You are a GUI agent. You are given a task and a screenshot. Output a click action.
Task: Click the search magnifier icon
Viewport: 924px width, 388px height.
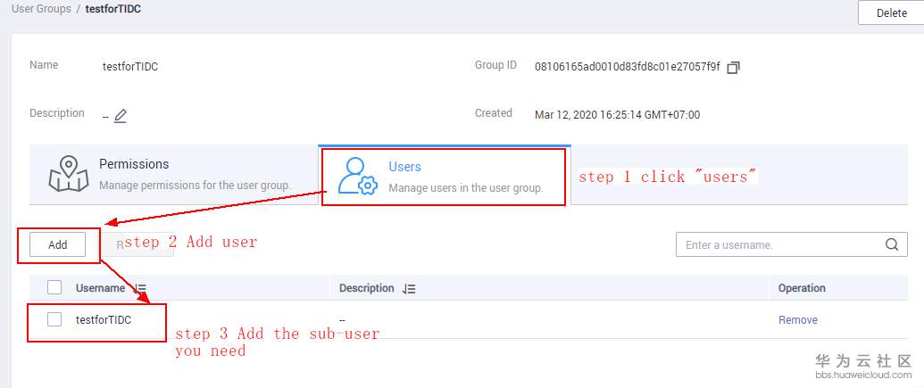(x=892, y=244)
